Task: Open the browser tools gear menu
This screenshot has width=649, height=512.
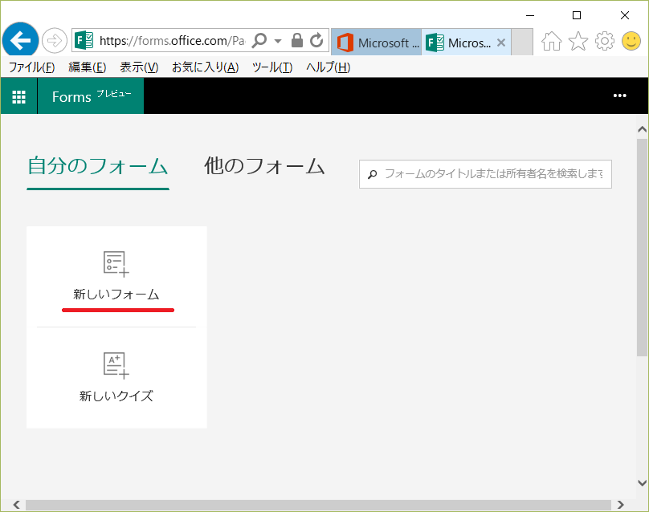Action: click(604, 41)
